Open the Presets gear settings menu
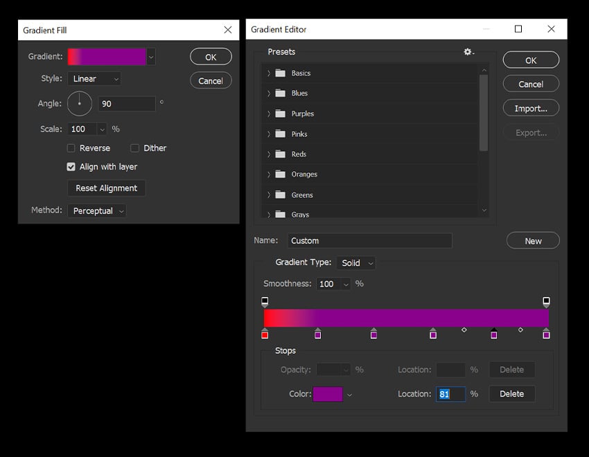Screen dimensions: 589x457 (468, 52)
